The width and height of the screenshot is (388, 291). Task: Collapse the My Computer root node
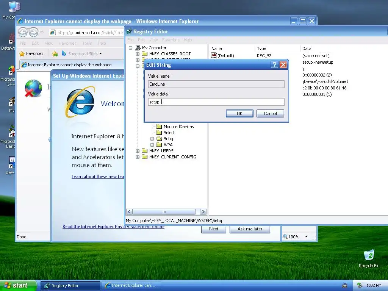pyautogui.click(x=130, y=48)
